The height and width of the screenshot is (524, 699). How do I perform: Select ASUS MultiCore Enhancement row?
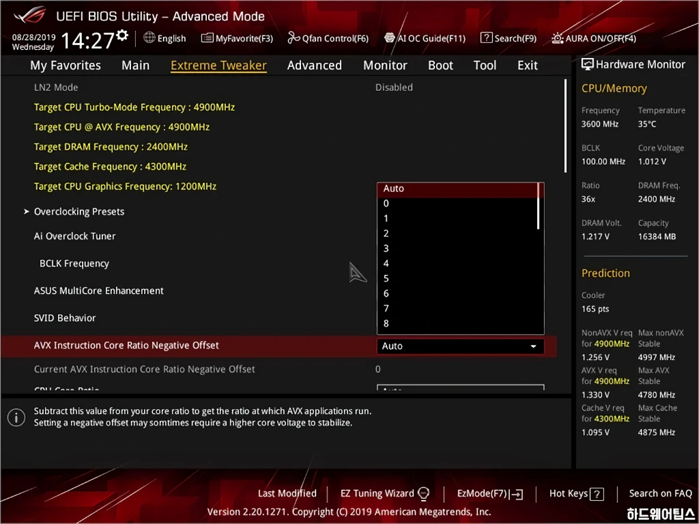coord(98,290)
